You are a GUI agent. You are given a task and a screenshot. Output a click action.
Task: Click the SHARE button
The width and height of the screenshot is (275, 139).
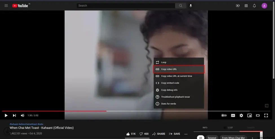pyautogui.click(x=159, y=134)
